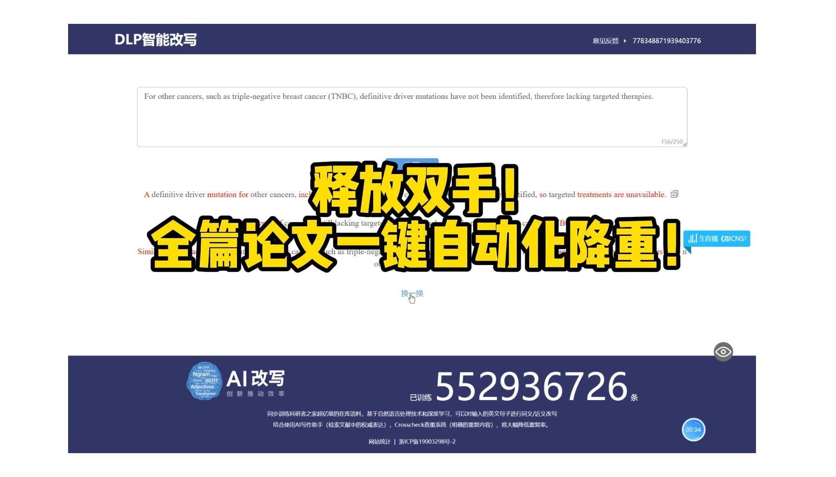This screenshot has width=836, height=477.
Task: Click the first rewritten sentence result
Action: coord(405,194)
